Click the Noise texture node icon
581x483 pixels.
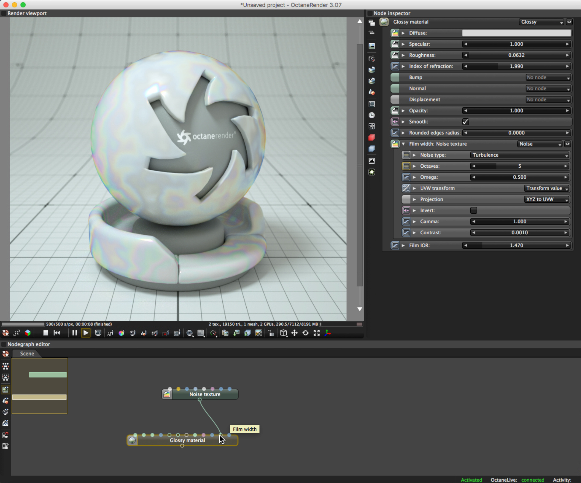coord(167,394)
